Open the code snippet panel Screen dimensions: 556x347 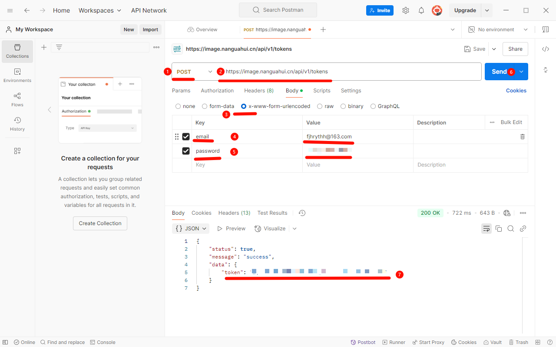[x=546, y=49]
